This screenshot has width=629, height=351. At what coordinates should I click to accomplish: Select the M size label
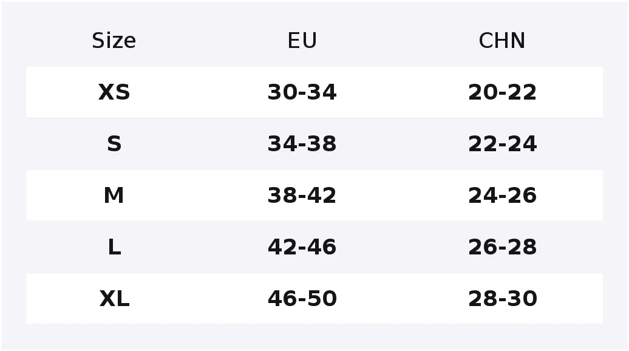click(114, 196)
